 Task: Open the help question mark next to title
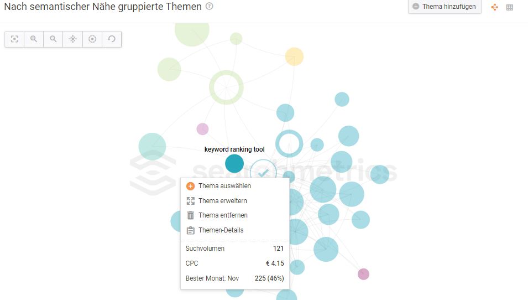click(210, 6)
